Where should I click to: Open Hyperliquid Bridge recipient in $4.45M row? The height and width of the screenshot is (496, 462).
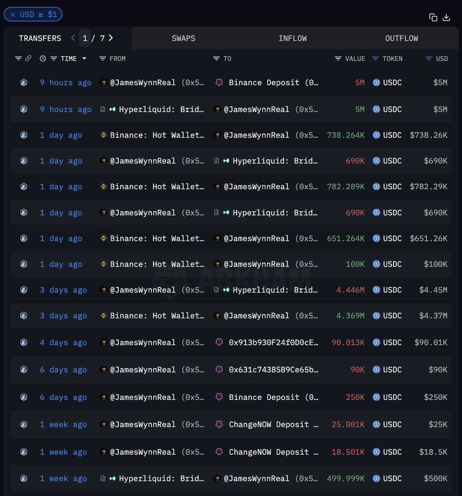(x=275, y=290)
